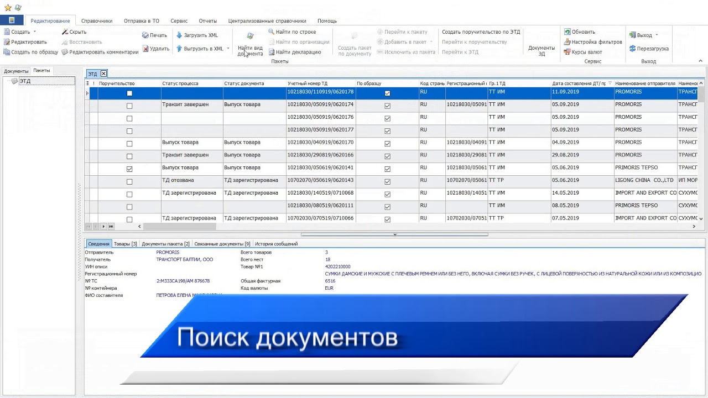Switch to Документы side panel tab
Viewport: 708px width, 398px height.
(x=16, y=71)
